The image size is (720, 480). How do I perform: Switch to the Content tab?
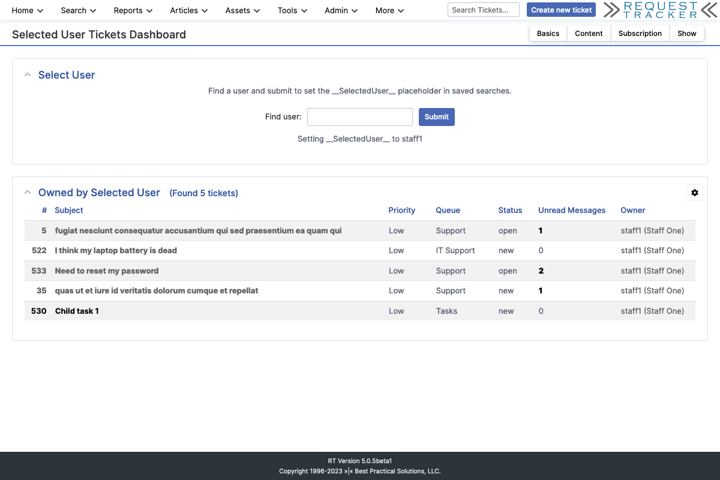point(589,33)
